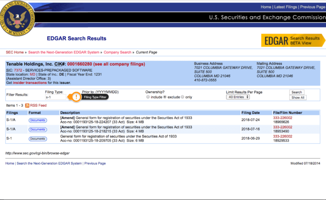Open CIK 0001660280 see all company filings
This screenshot has height=200, width=326.
click(x=106, y=64)
